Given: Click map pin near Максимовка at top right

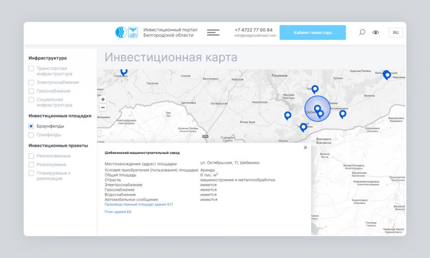Looking at the screenshot, I should pos(387,75).
